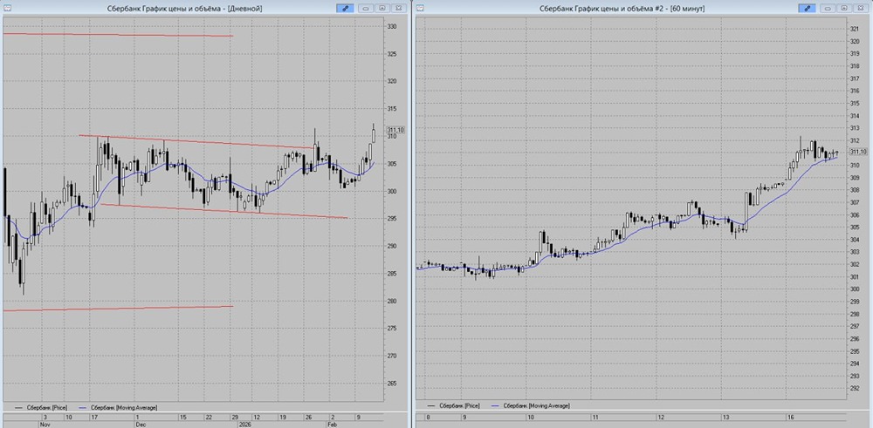Click the 311,10 current price label on the 60-minute chart
Viewport: 873px width, 428px height.
pyautogui.click(x=858, y=152)
